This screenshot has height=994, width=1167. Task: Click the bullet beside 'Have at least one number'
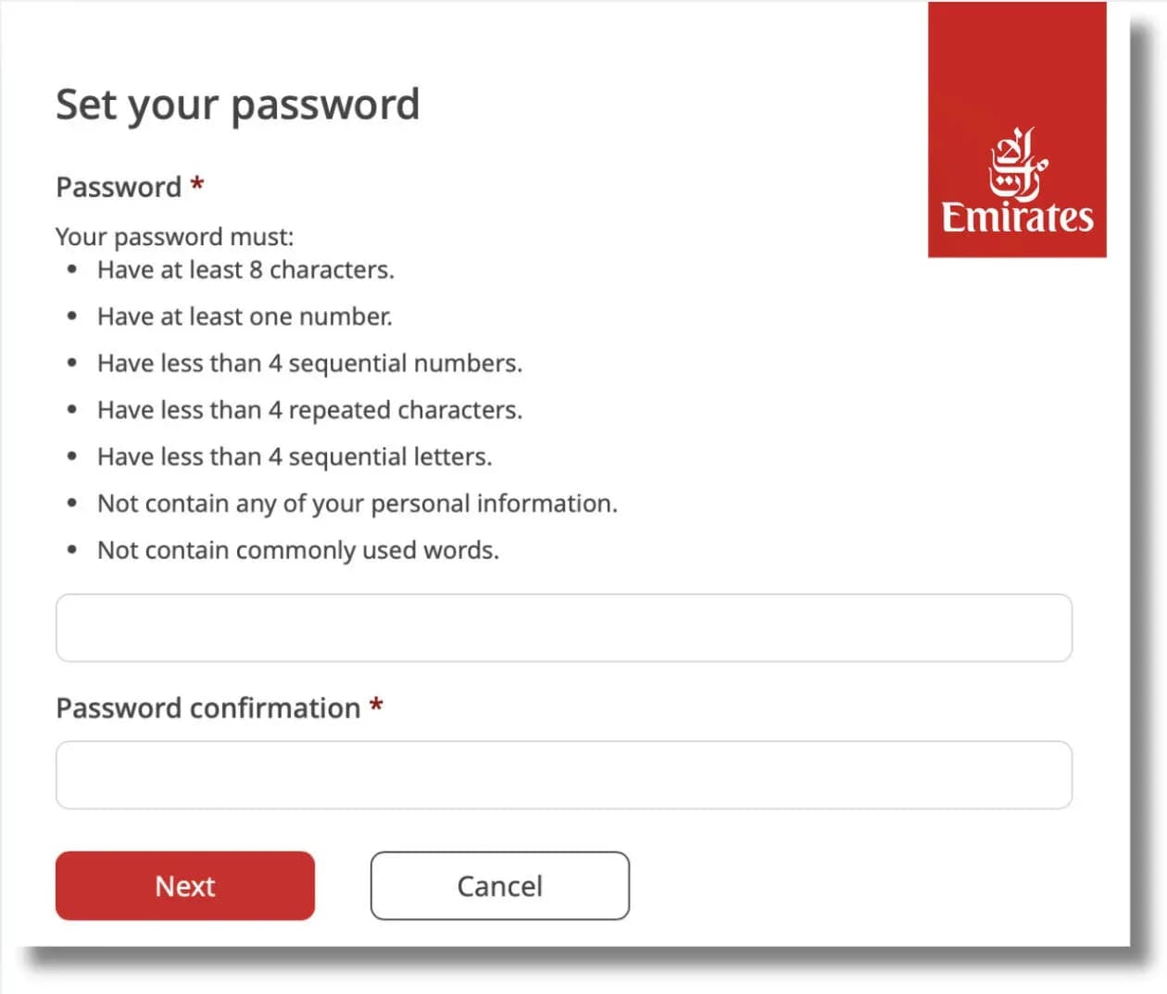[x=72, y=316]
